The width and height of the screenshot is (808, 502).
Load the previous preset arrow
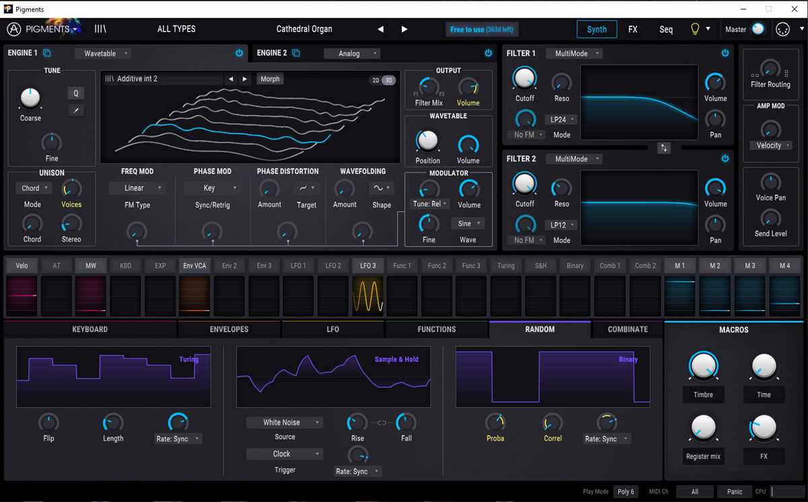coord(380,29)
